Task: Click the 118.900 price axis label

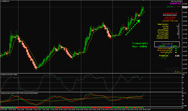Action: (185, 17)
